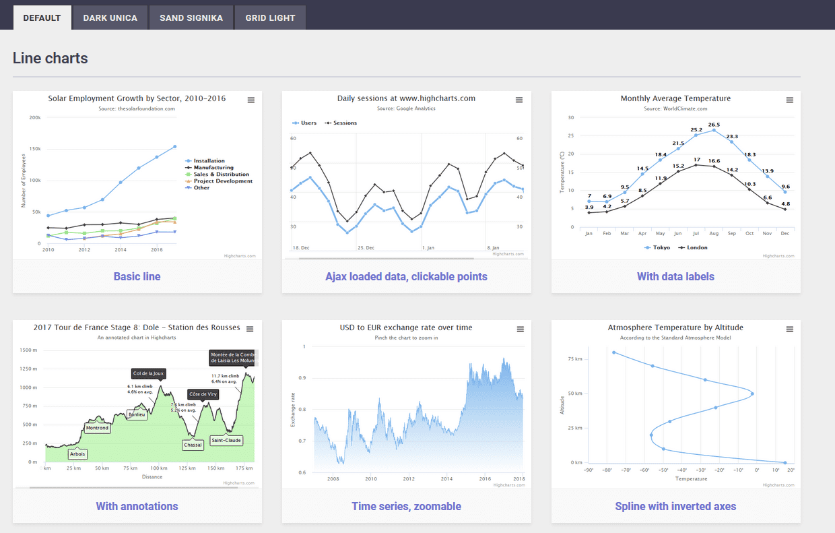Toggle Installation series in legend
Image resolution: width=835 pixels, height=533 pixels.
point(209,161)
